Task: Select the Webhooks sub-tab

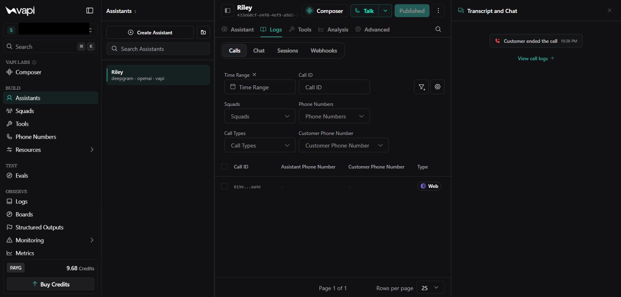Action: coord(324,51)
